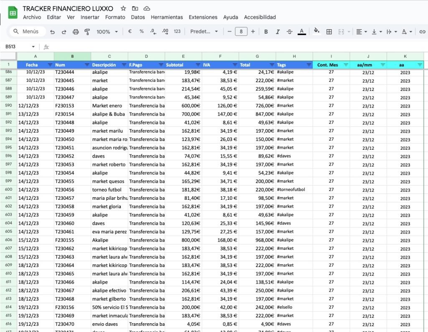
Task: Click the Menús search box
Action: [27, 31]
